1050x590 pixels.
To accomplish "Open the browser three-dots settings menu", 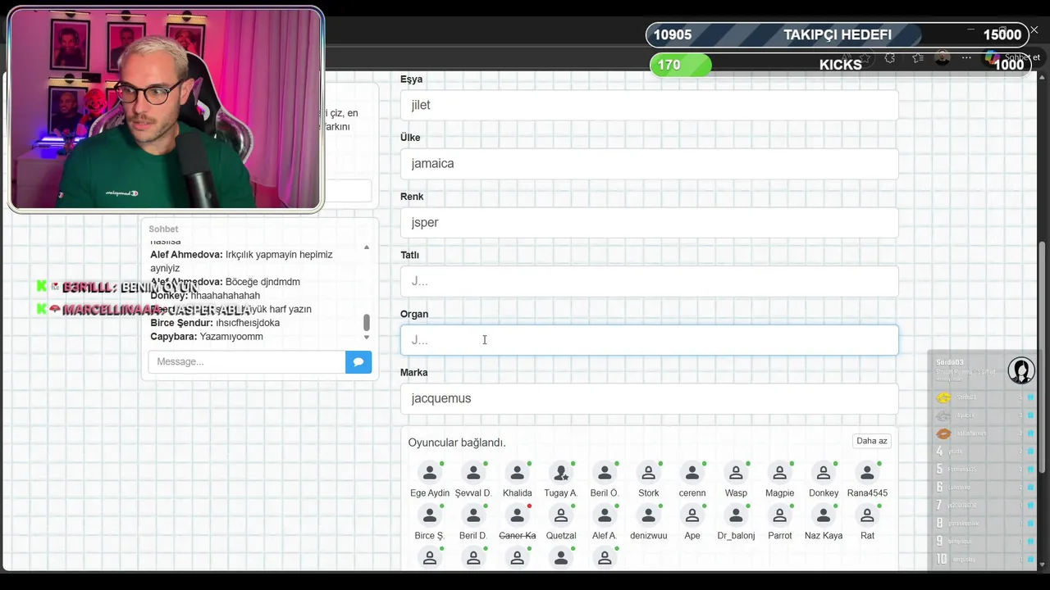I will 966,57.
